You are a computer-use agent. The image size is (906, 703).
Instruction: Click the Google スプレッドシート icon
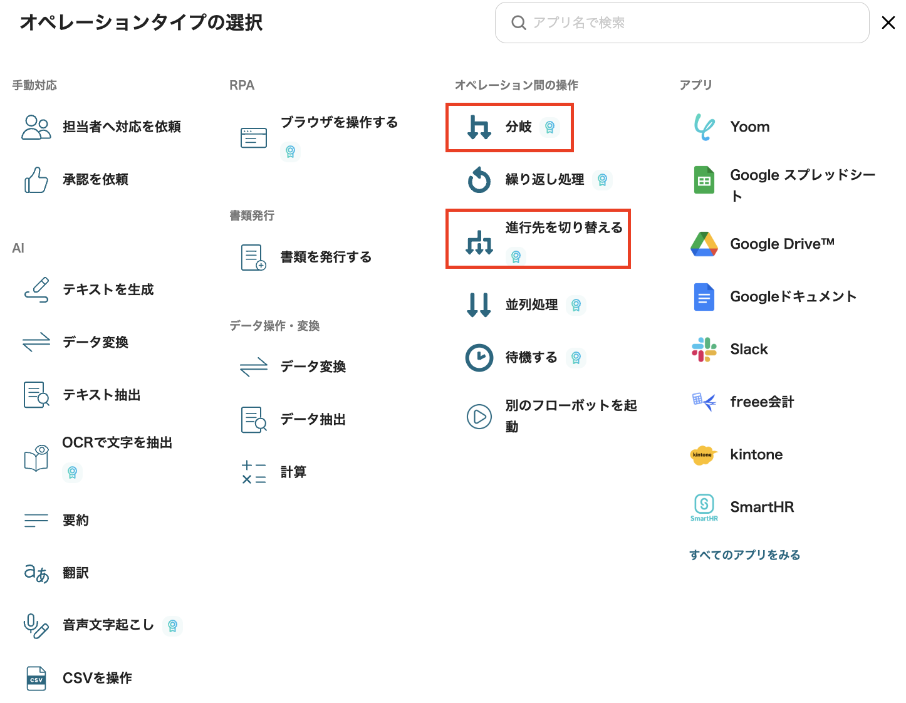pyautogui.click(x=704, y=180)
